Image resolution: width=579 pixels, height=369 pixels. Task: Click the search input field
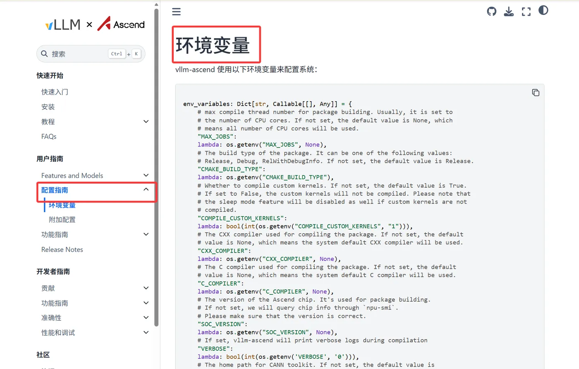click(91, 54)
